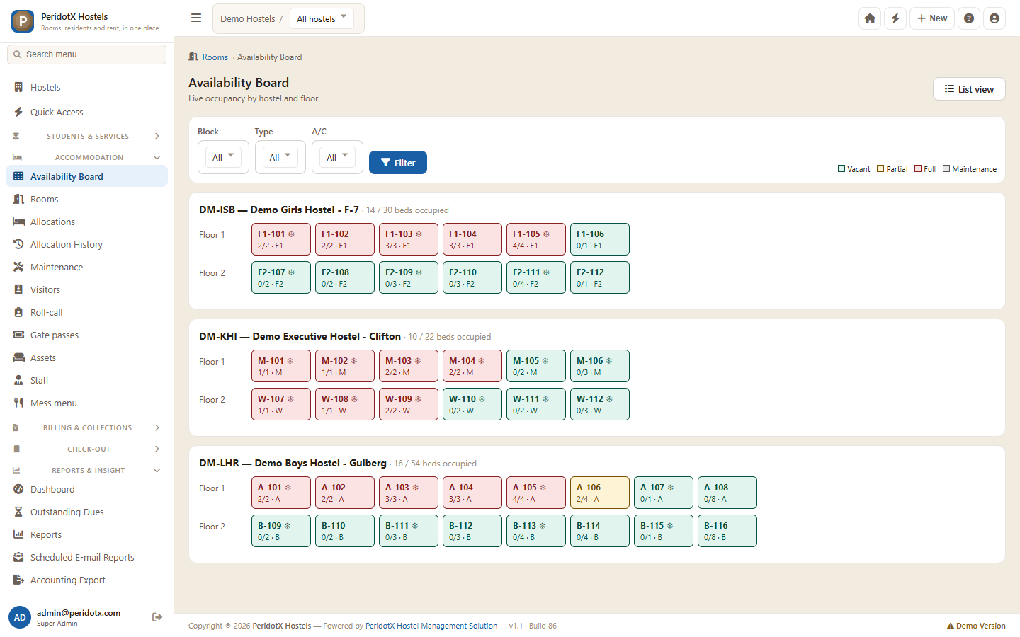Viewport: 1020px width, 637px height.
Task: Expand the Students & Services section
Action: pyautogui.click(x=86, y=136)
